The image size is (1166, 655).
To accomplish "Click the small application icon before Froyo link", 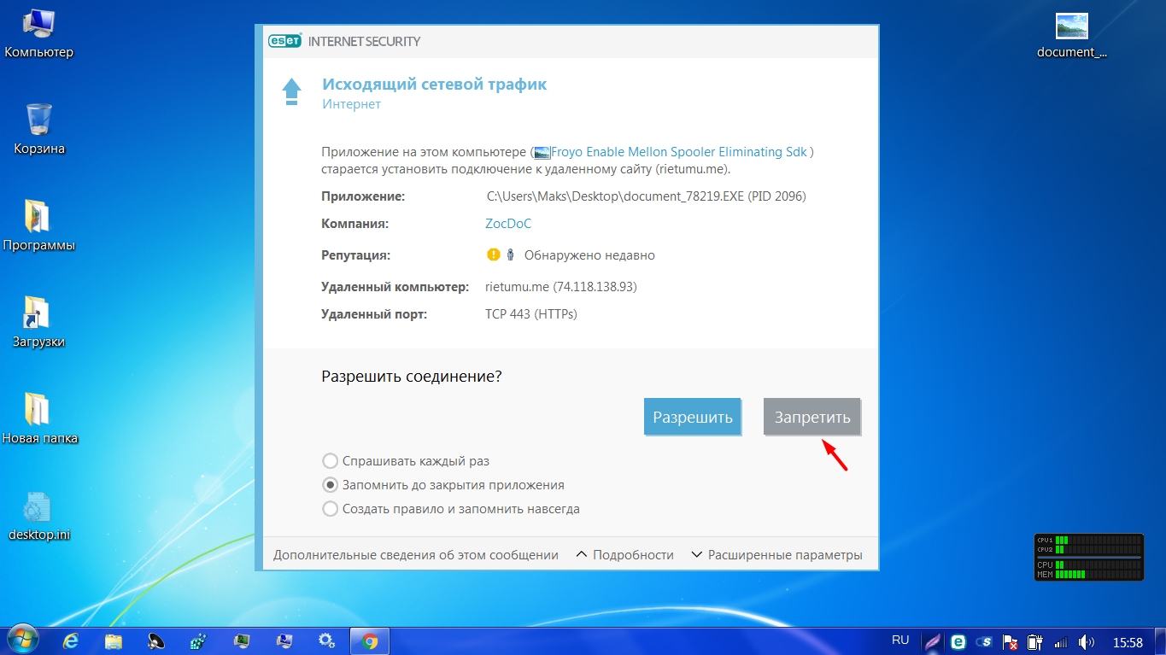I will tap(542, 153).
